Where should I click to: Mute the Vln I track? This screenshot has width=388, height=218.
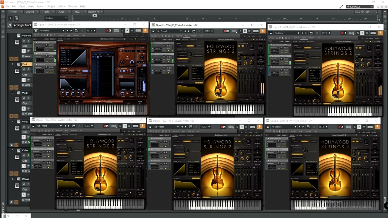(24, 69)
